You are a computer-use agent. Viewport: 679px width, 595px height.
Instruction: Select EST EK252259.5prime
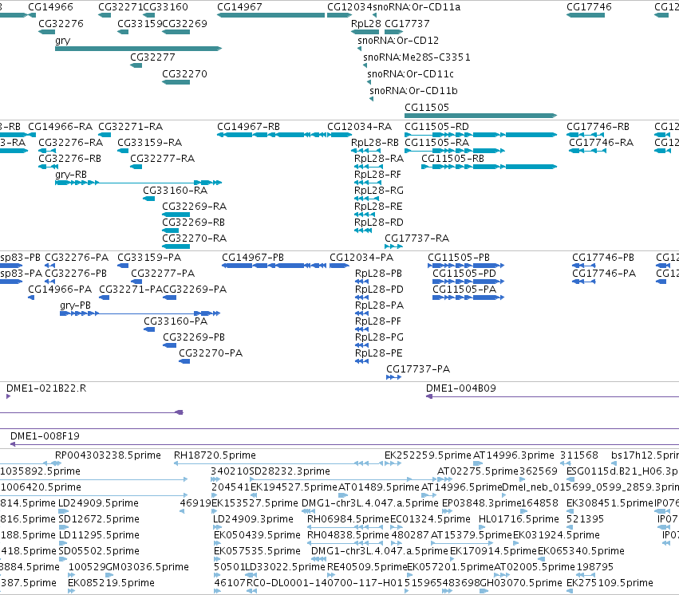393,463
